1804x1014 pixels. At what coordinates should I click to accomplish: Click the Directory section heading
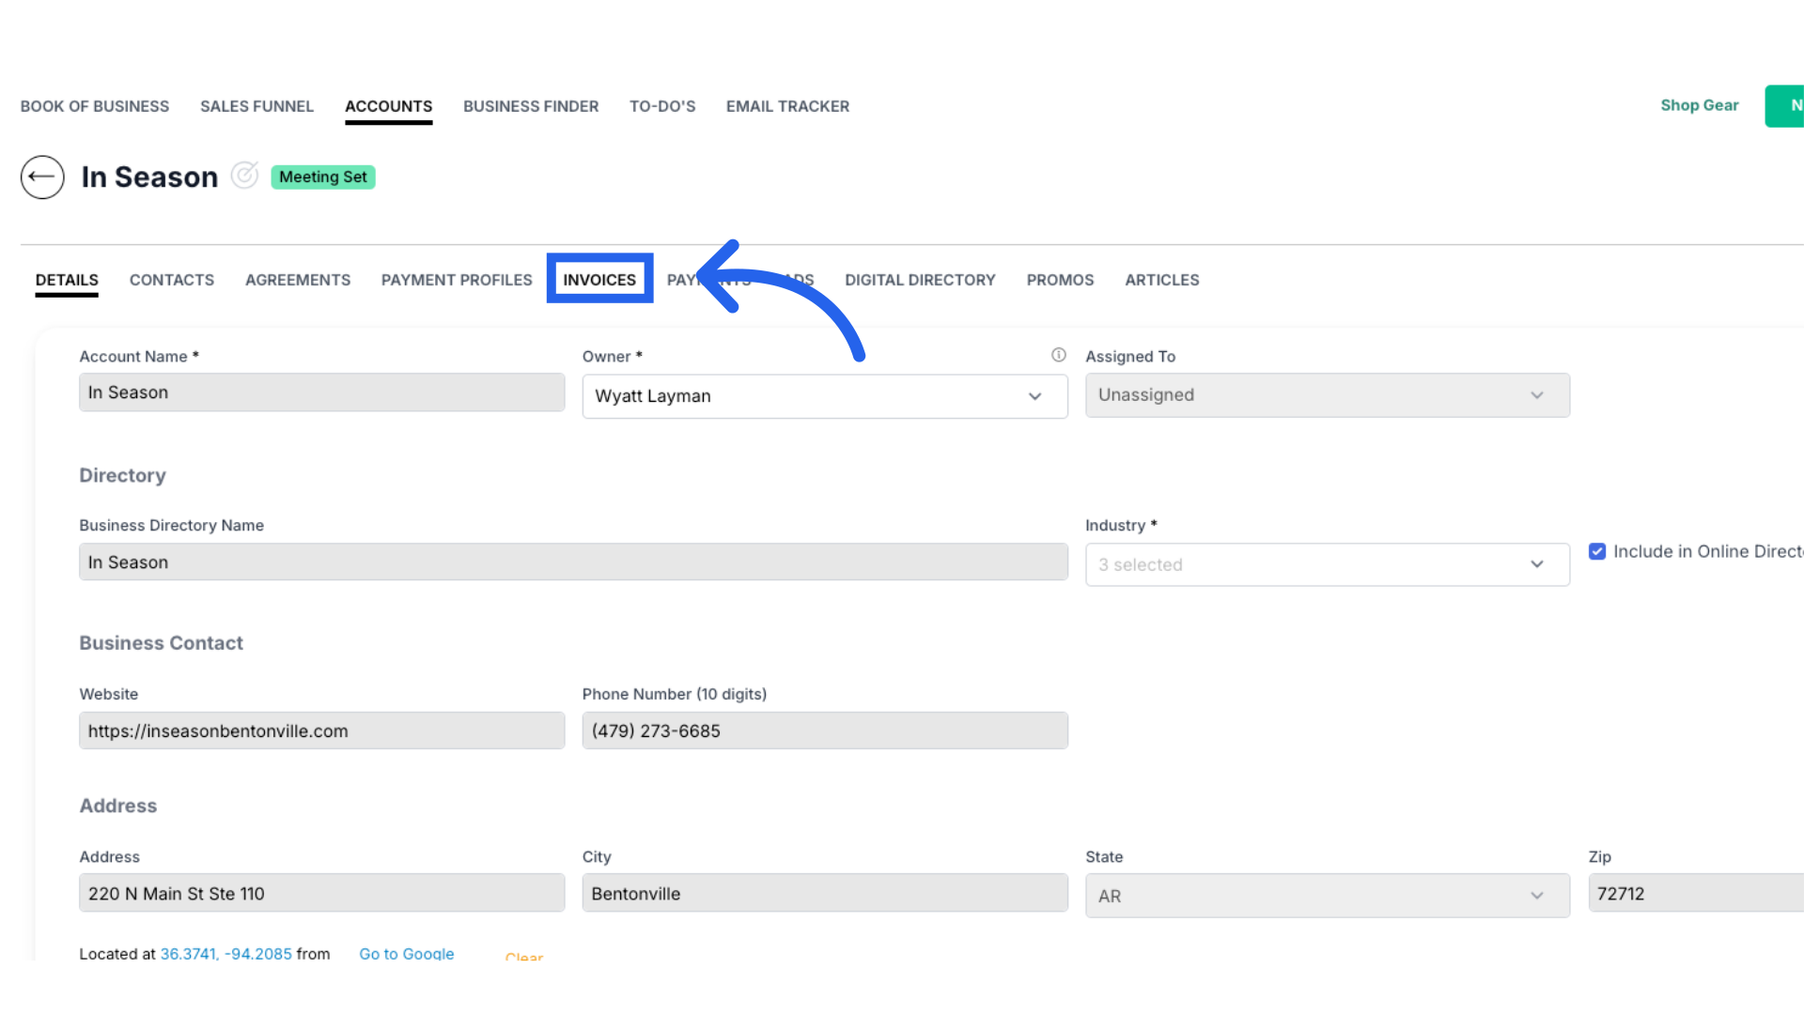tap(122, 475)
